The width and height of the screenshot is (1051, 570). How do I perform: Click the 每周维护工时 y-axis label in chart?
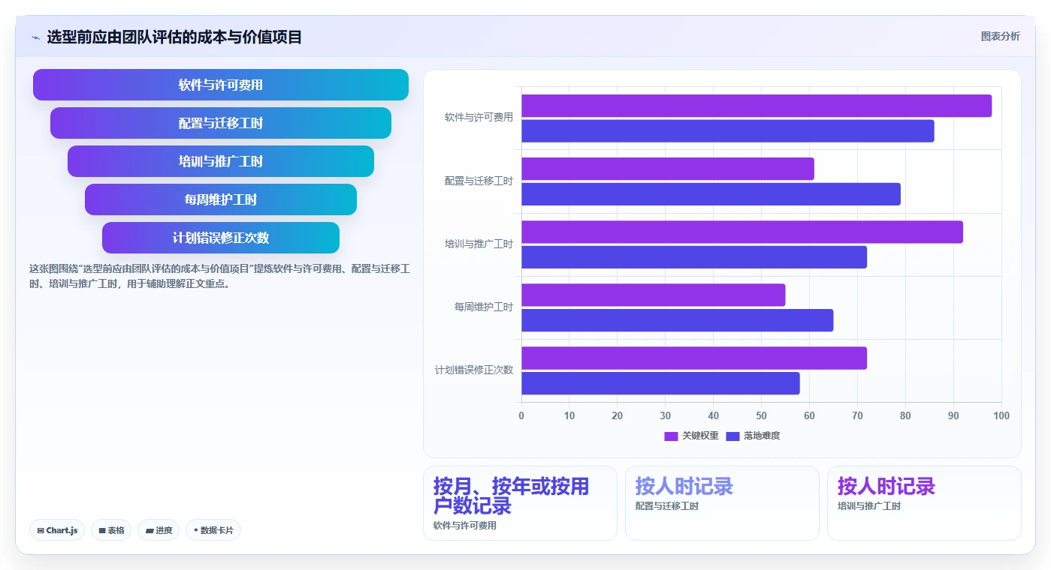pyautogui.click(x=483, y=307)
